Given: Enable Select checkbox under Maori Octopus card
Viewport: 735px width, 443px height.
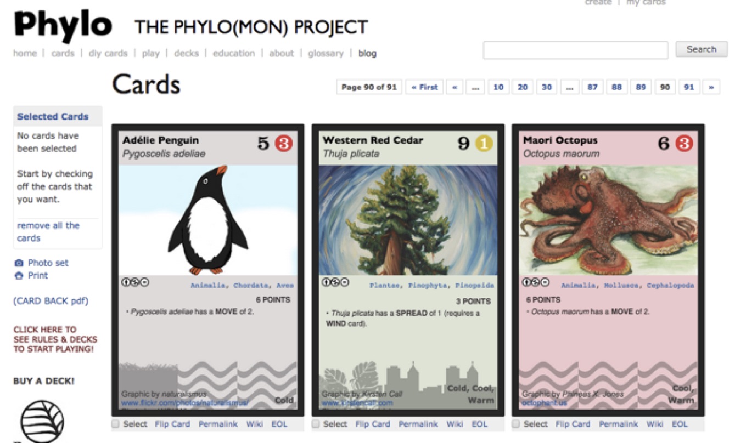Looking at the screenshot, I should pos(516,424).
